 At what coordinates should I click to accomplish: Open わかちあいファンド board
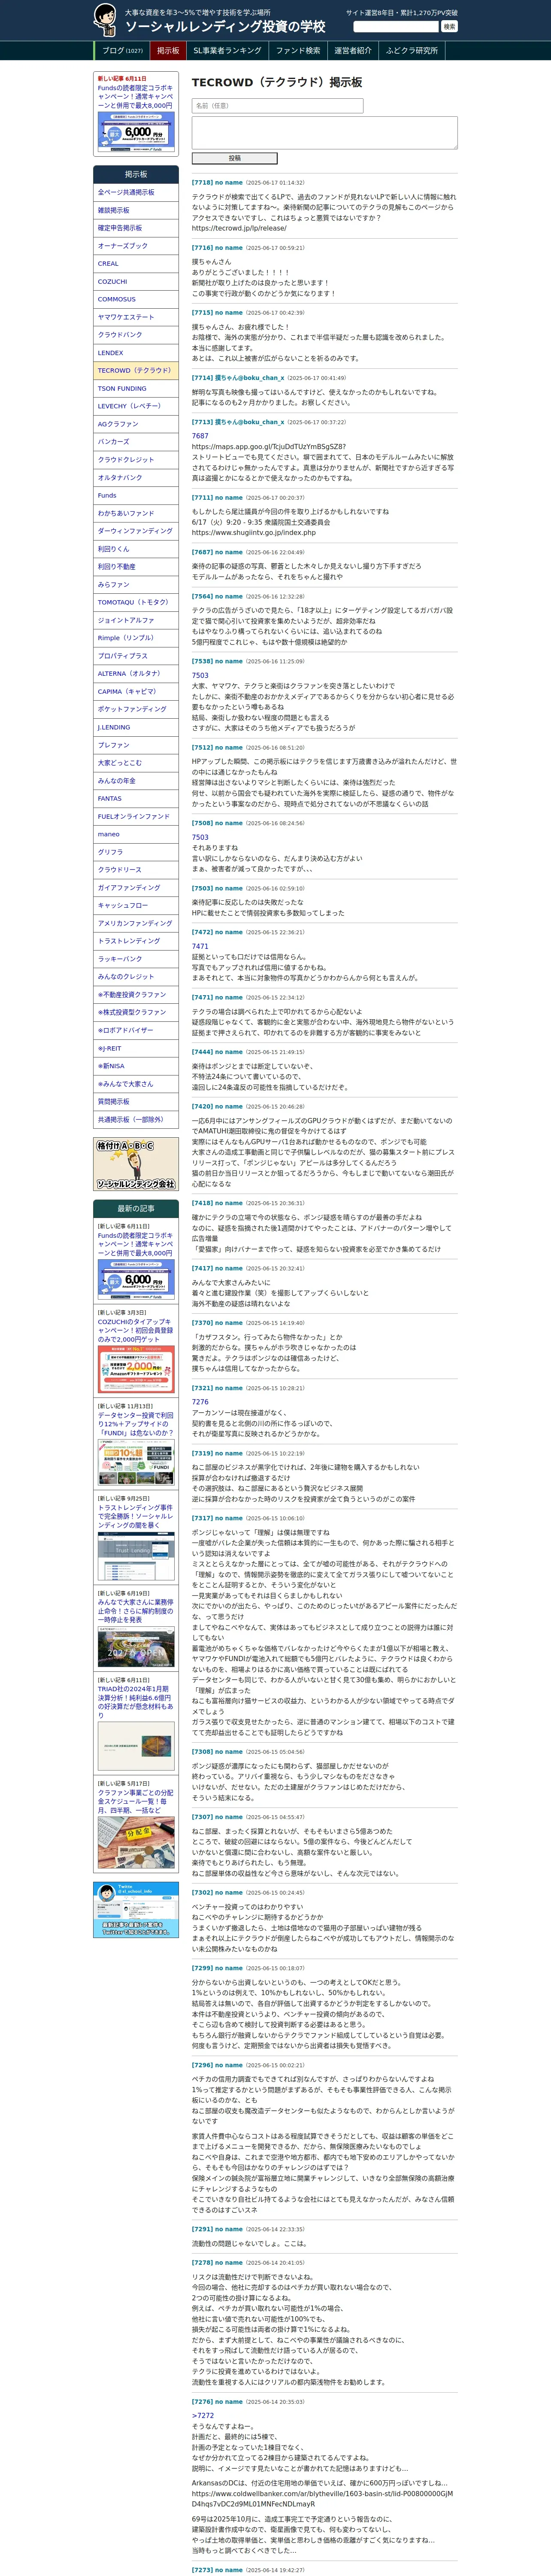tap(136, 513)
